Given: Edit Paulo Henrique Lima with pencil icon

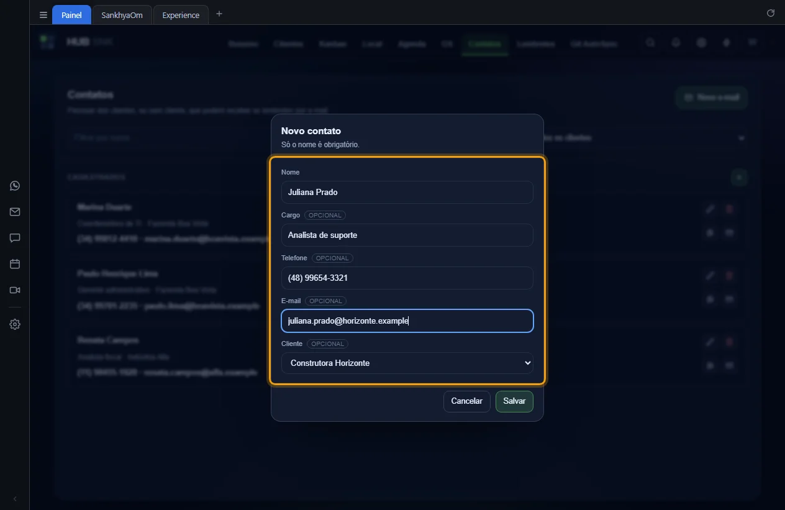Looking at the screenshot, I should click(x=710, y=276).
